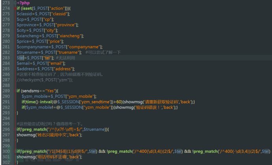Click the $city variable

pyautogui.click(x=21, y=30)
